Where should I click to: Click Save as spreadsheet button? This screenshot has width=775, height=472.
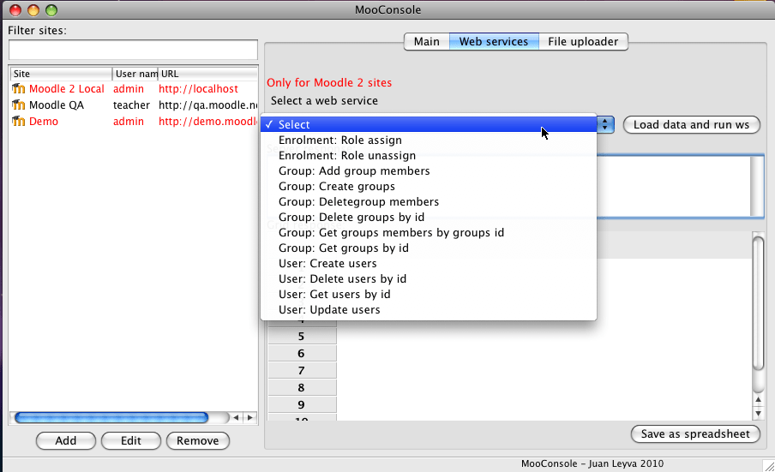695,434
